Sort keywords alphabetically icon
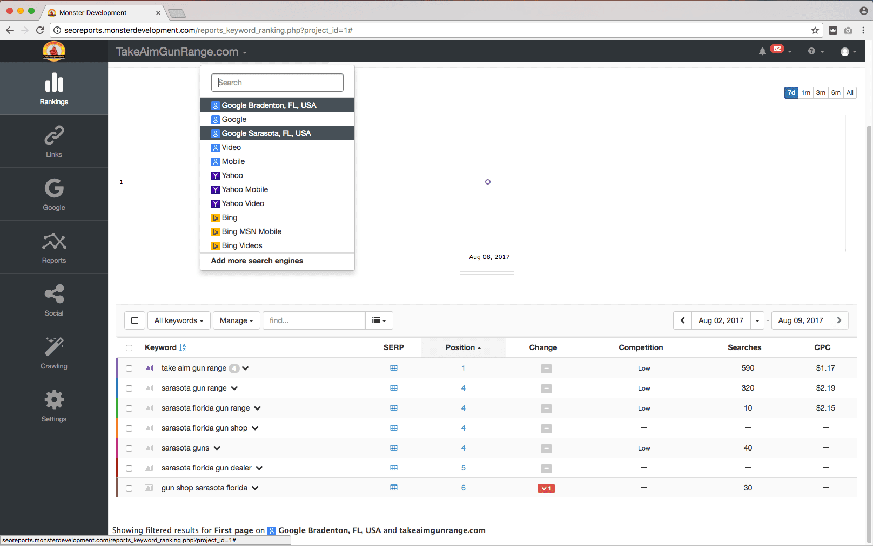This screenshot has width=873, height=546. (183, 347)
